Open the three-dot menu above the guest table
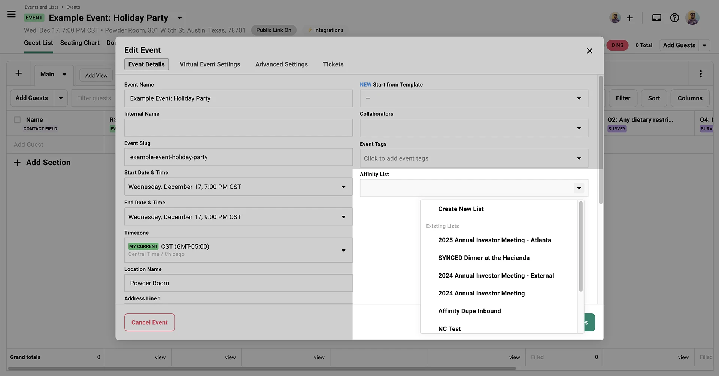 click(x=701, y=73)
